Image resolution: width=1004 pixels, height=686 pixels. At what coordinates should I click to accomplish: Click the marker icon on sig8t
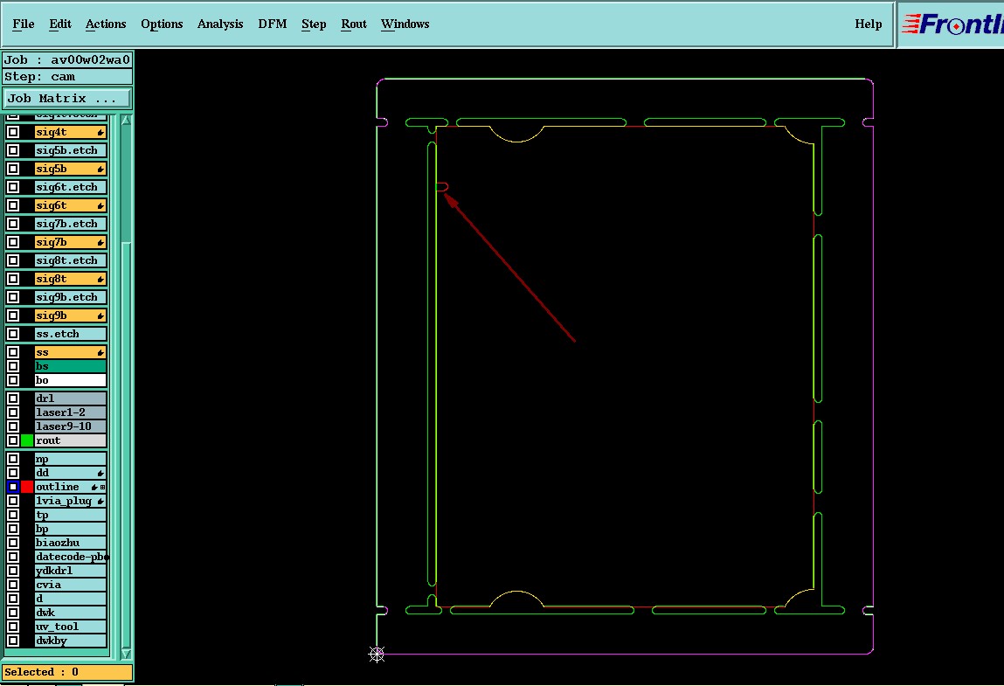[x=100, y=280]
